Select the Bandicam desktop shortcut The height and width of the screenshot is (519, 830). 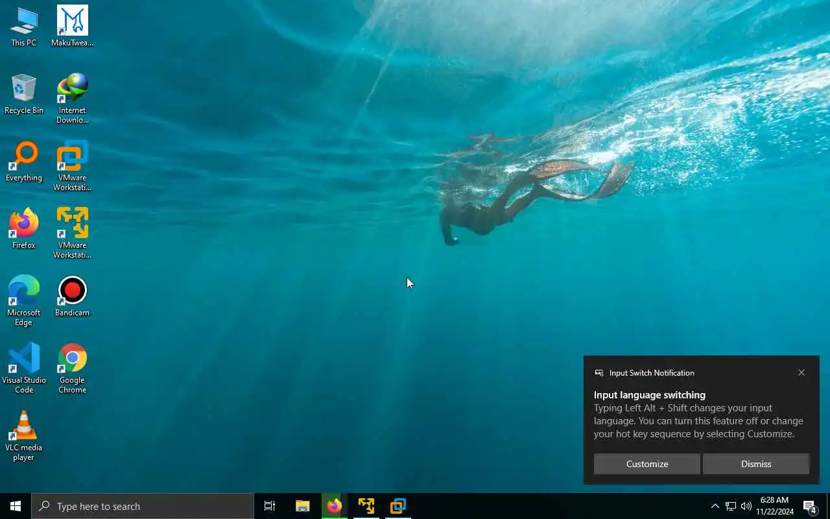pyautogui.click(x=72, y=297)
